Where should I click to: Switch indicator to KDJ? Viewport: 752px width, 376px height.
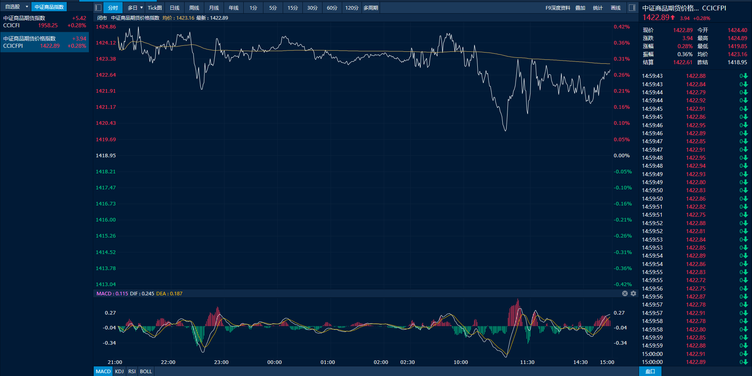pos(119,371)
